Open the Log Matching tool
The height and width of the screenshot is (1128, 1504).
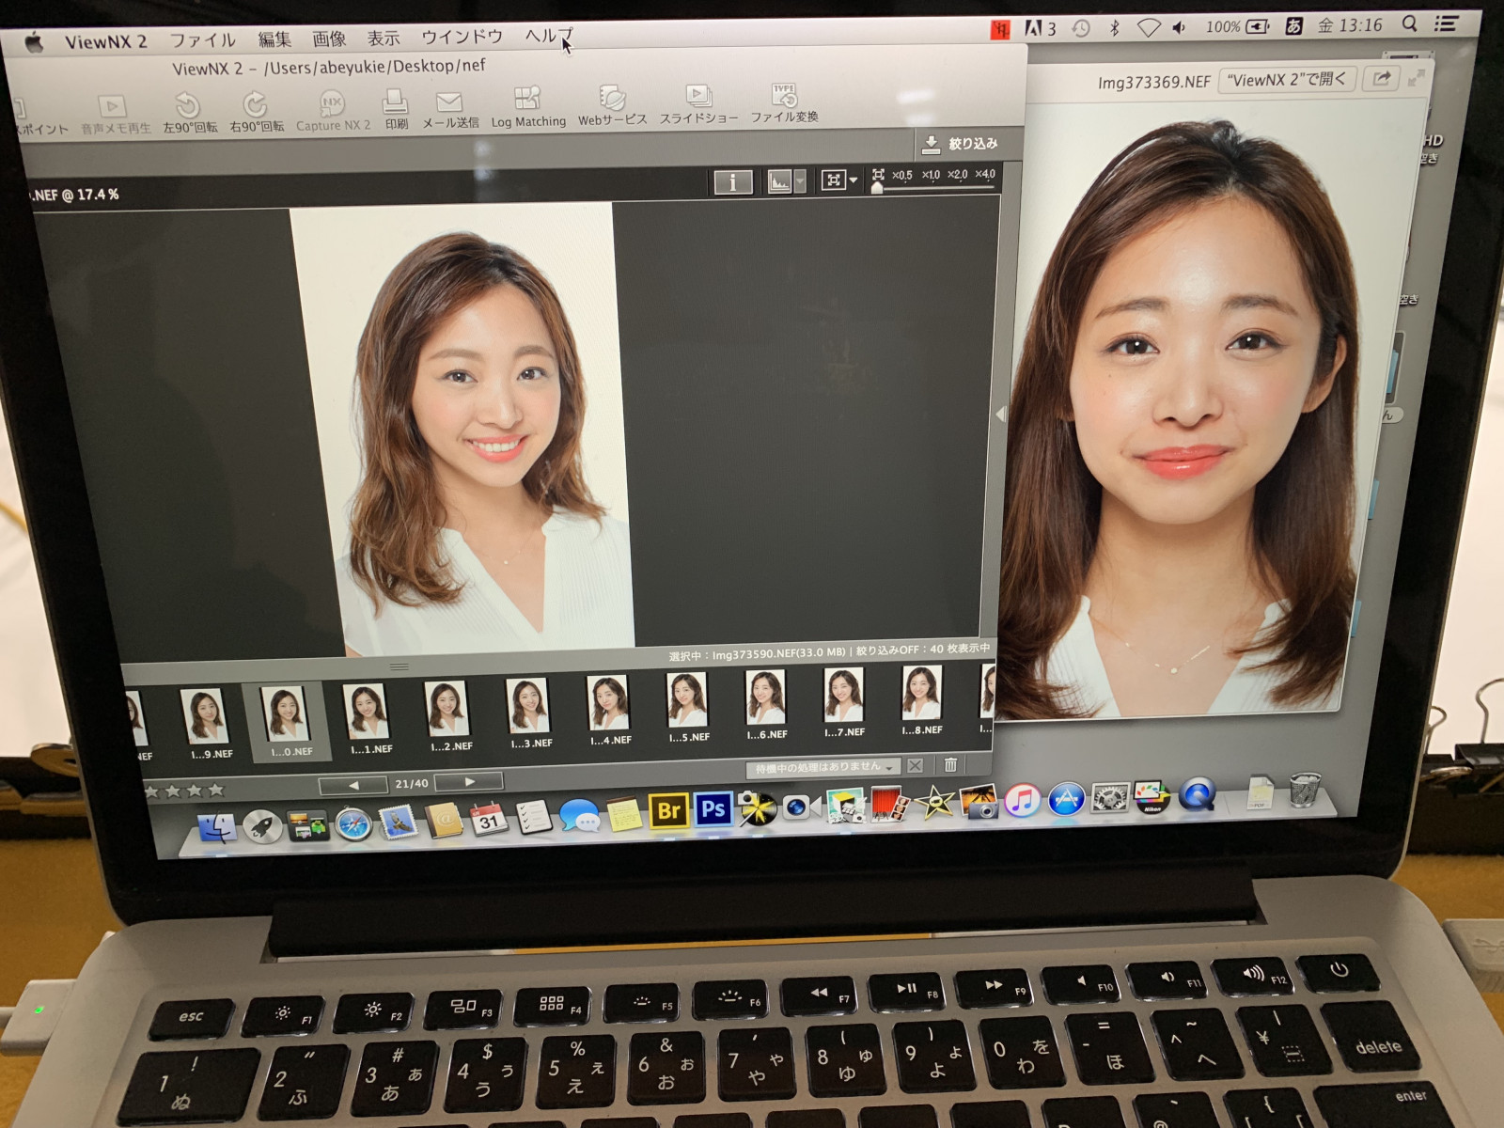(x=527, y=98)
